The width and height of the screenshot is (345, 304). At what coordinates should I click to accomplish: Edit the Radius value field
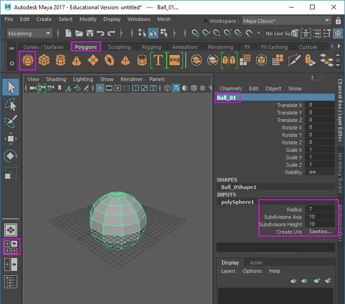click(x=320, y=209)
